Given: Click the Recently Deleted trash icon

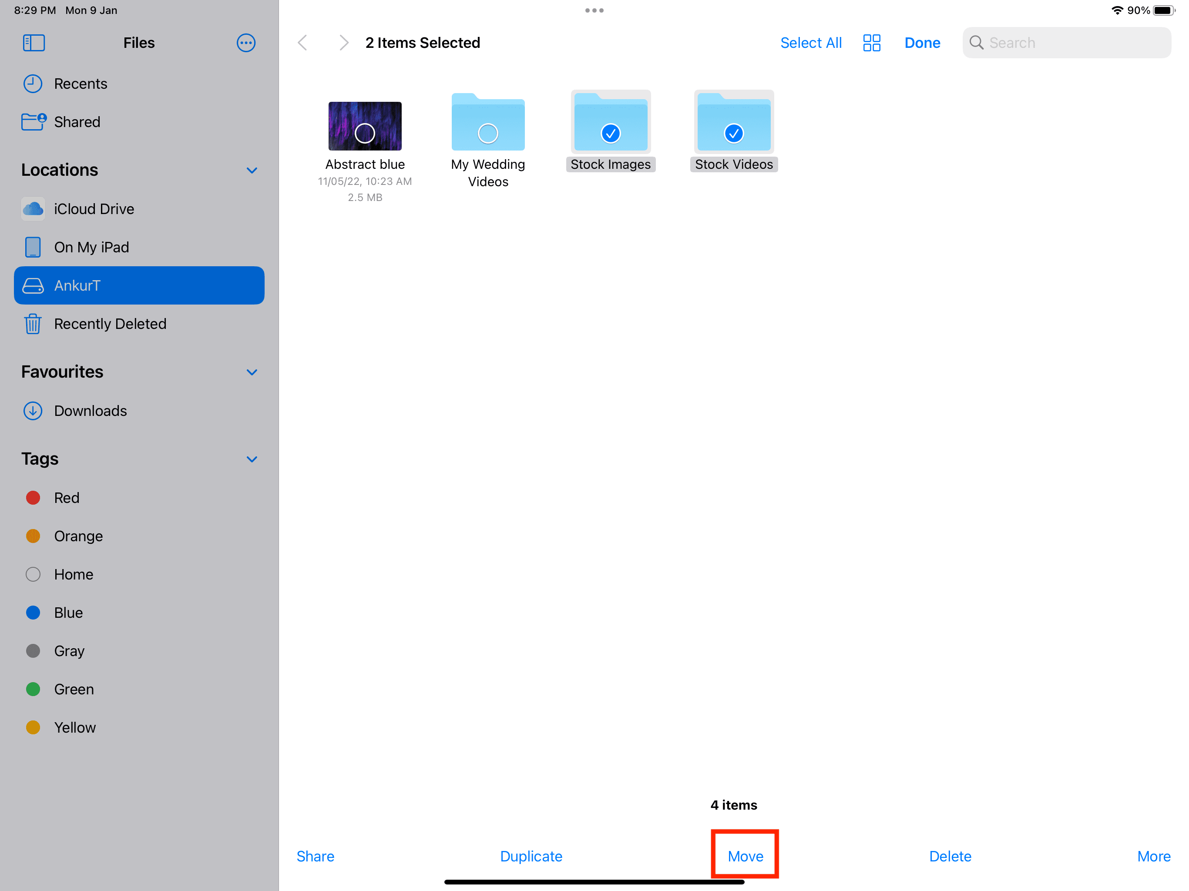Looking at the screenshot, I should coord(33,324).
